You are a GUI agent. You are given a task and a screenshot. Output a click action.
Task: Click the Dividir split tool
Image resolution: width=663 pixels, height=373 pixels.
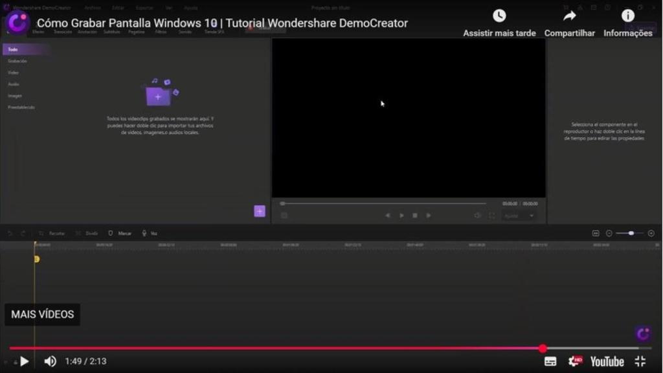click(87, 233)
